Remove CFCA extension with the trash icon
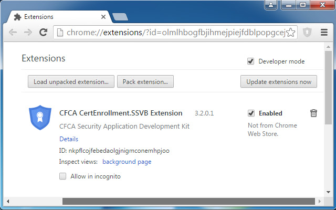The image size is (336, 210). click(x=313, y=113)
